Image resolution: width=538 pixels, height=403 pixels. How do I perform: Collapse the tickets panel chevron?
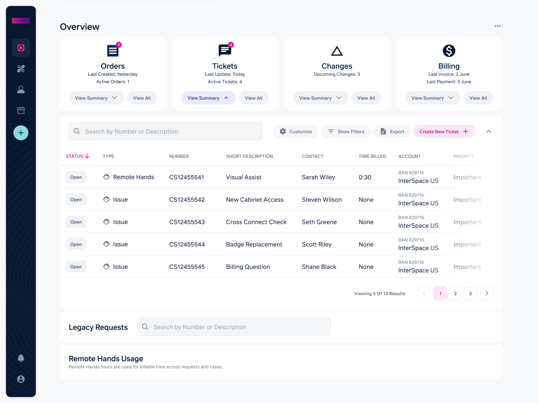point(489,131)
